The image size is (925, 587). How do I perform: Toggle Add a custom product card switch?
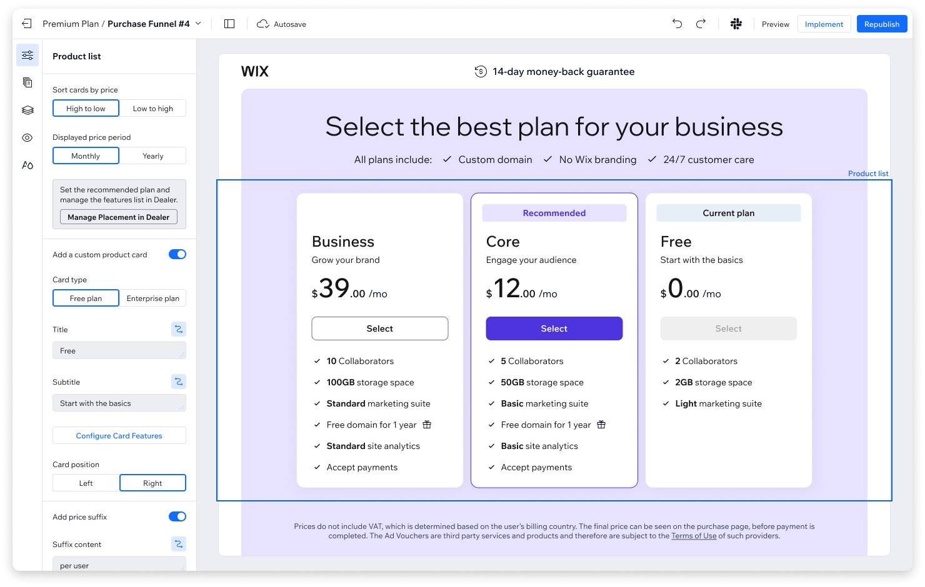coord(177,254)
